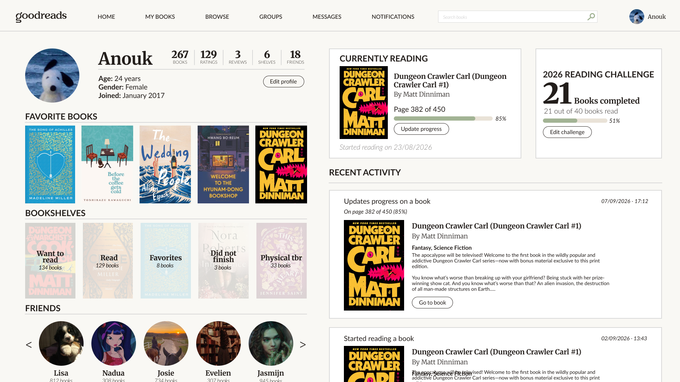Open friend Nadua's avatar
The height and width of the screenshot is (382, 680).
point(113,343)
